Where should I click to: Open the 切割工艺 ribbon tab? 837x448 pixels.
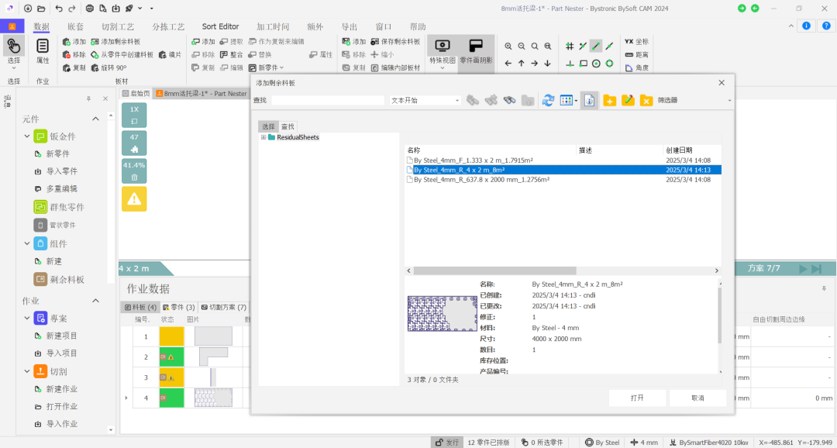click(118, 26)
